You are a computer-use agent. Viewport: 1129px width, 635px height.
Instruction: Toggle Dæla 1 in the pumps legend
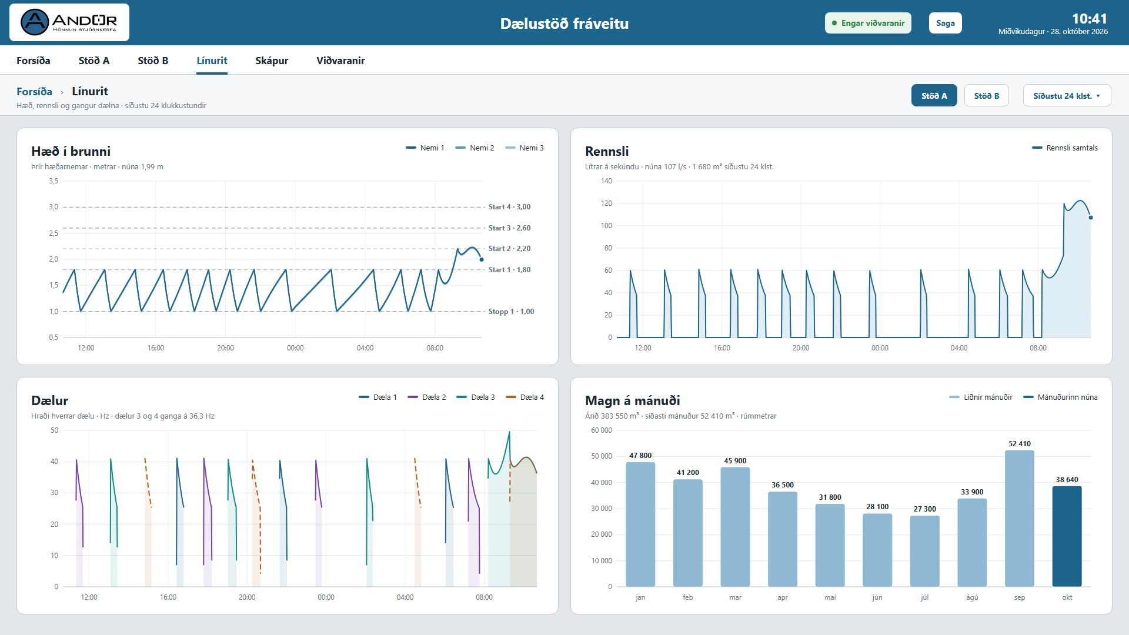378,397
